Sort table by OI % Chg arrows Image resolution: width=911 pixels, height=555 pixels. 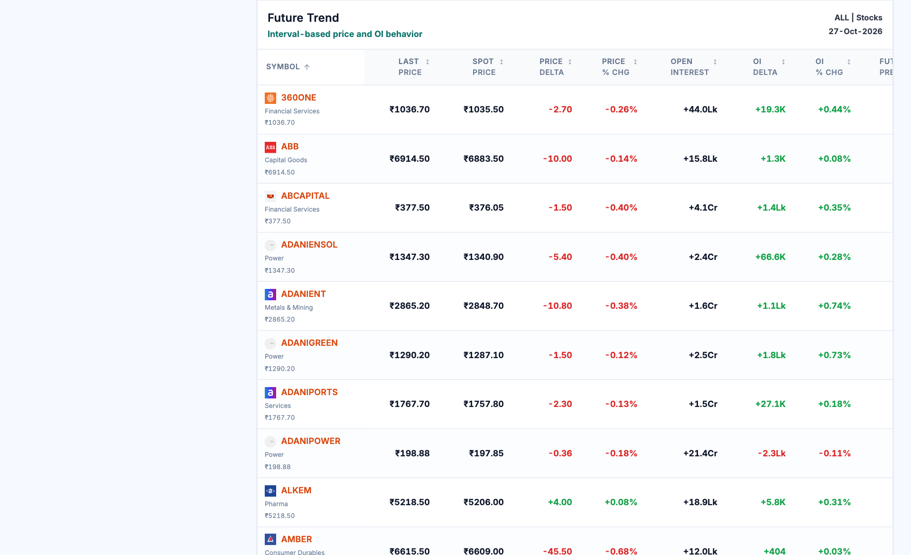(849, 62)
